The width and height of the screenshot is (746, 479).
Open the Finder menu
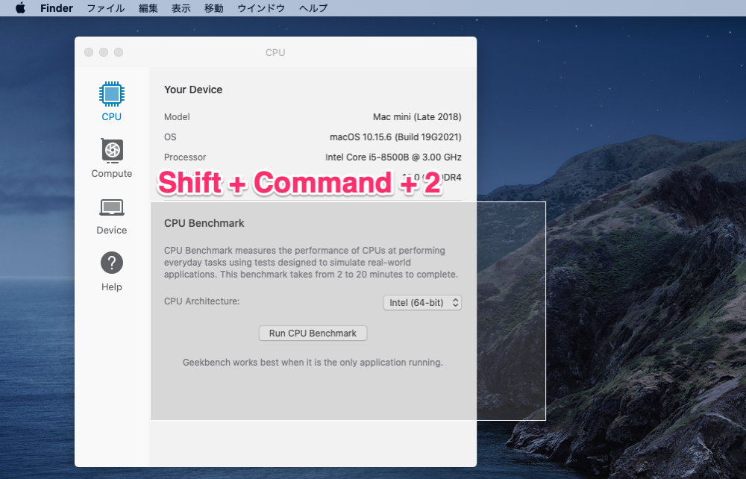(x=57, y=8)
